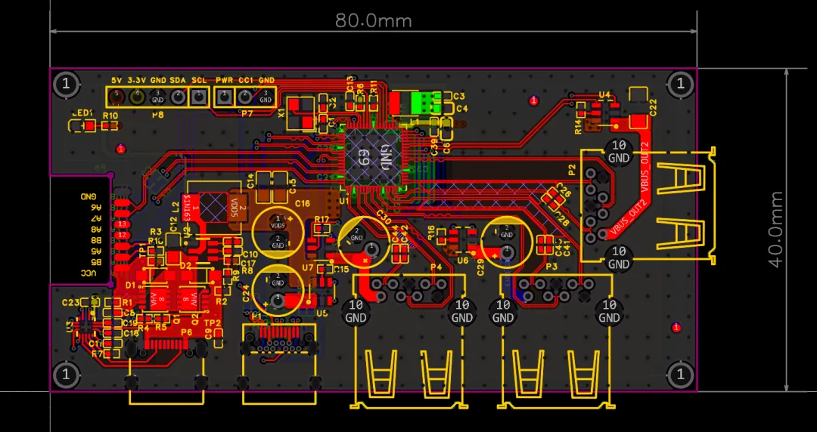Image resolution: width=817 pixels, height=432 pixels.
Task: Click the central GND pad of chip U1
Action: click(x=368, y=156)
